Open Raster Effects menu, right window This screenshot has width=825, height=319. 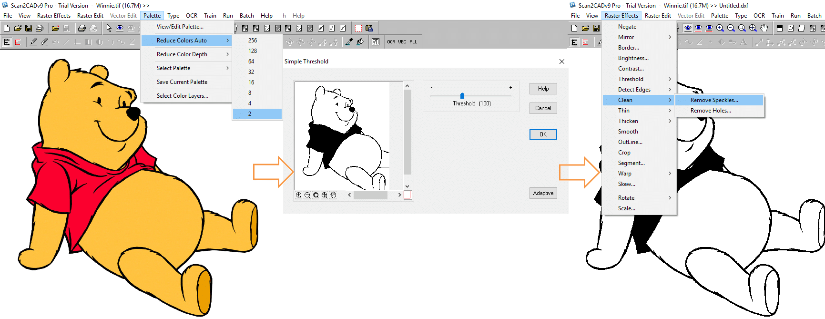[x=621, y=16]
